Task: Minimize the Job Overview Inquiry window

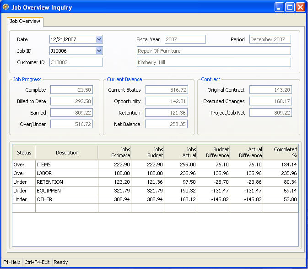Action: click(279, 7)
